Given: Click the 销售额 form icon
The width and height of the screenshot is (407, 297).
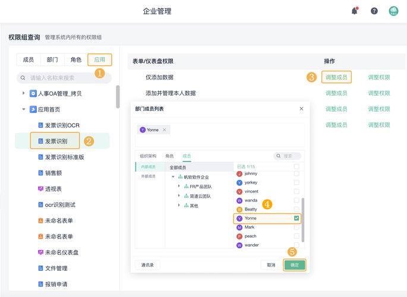Looking at the screenshot, I should click(x=40, y=173).
